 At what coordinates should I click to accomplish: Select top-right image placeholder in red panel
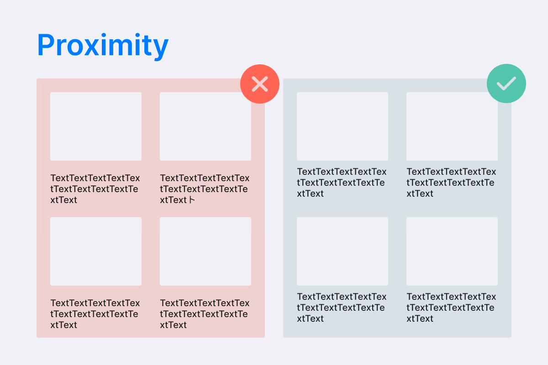pyautogui.click(x=205, y=126)
